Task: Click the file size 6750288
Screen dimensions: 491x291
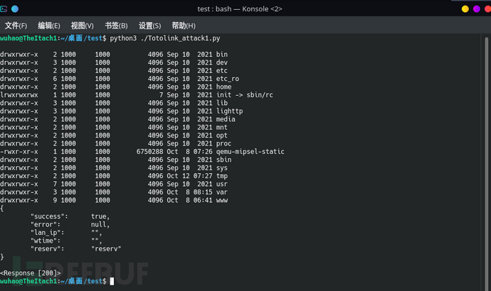Action: (149, 152)
